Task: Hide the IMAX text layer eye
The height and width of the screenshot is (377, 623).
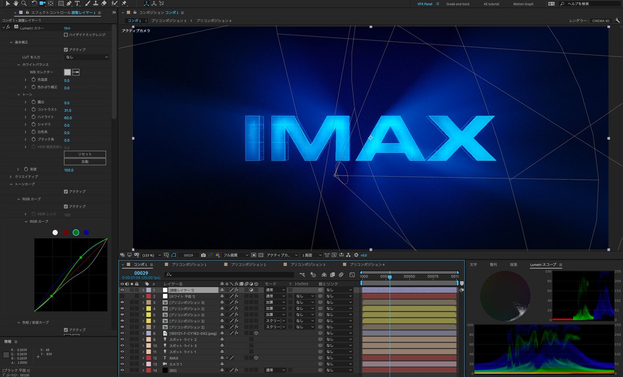Action: tap(123, 358)
